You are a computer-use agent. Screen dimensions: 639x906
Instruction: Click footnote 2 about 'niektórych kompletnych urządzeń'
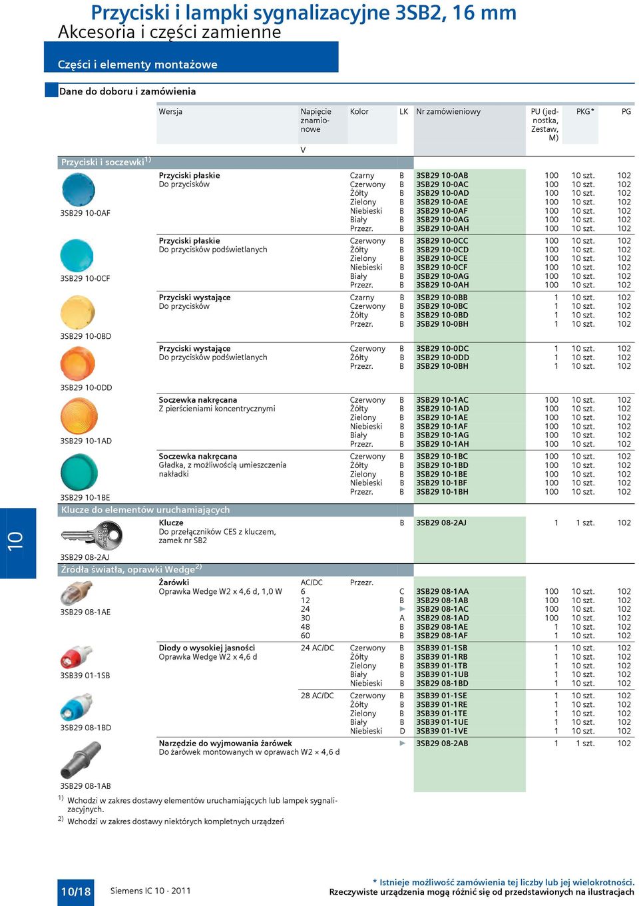pyautogui.click(x=171, y=821)
